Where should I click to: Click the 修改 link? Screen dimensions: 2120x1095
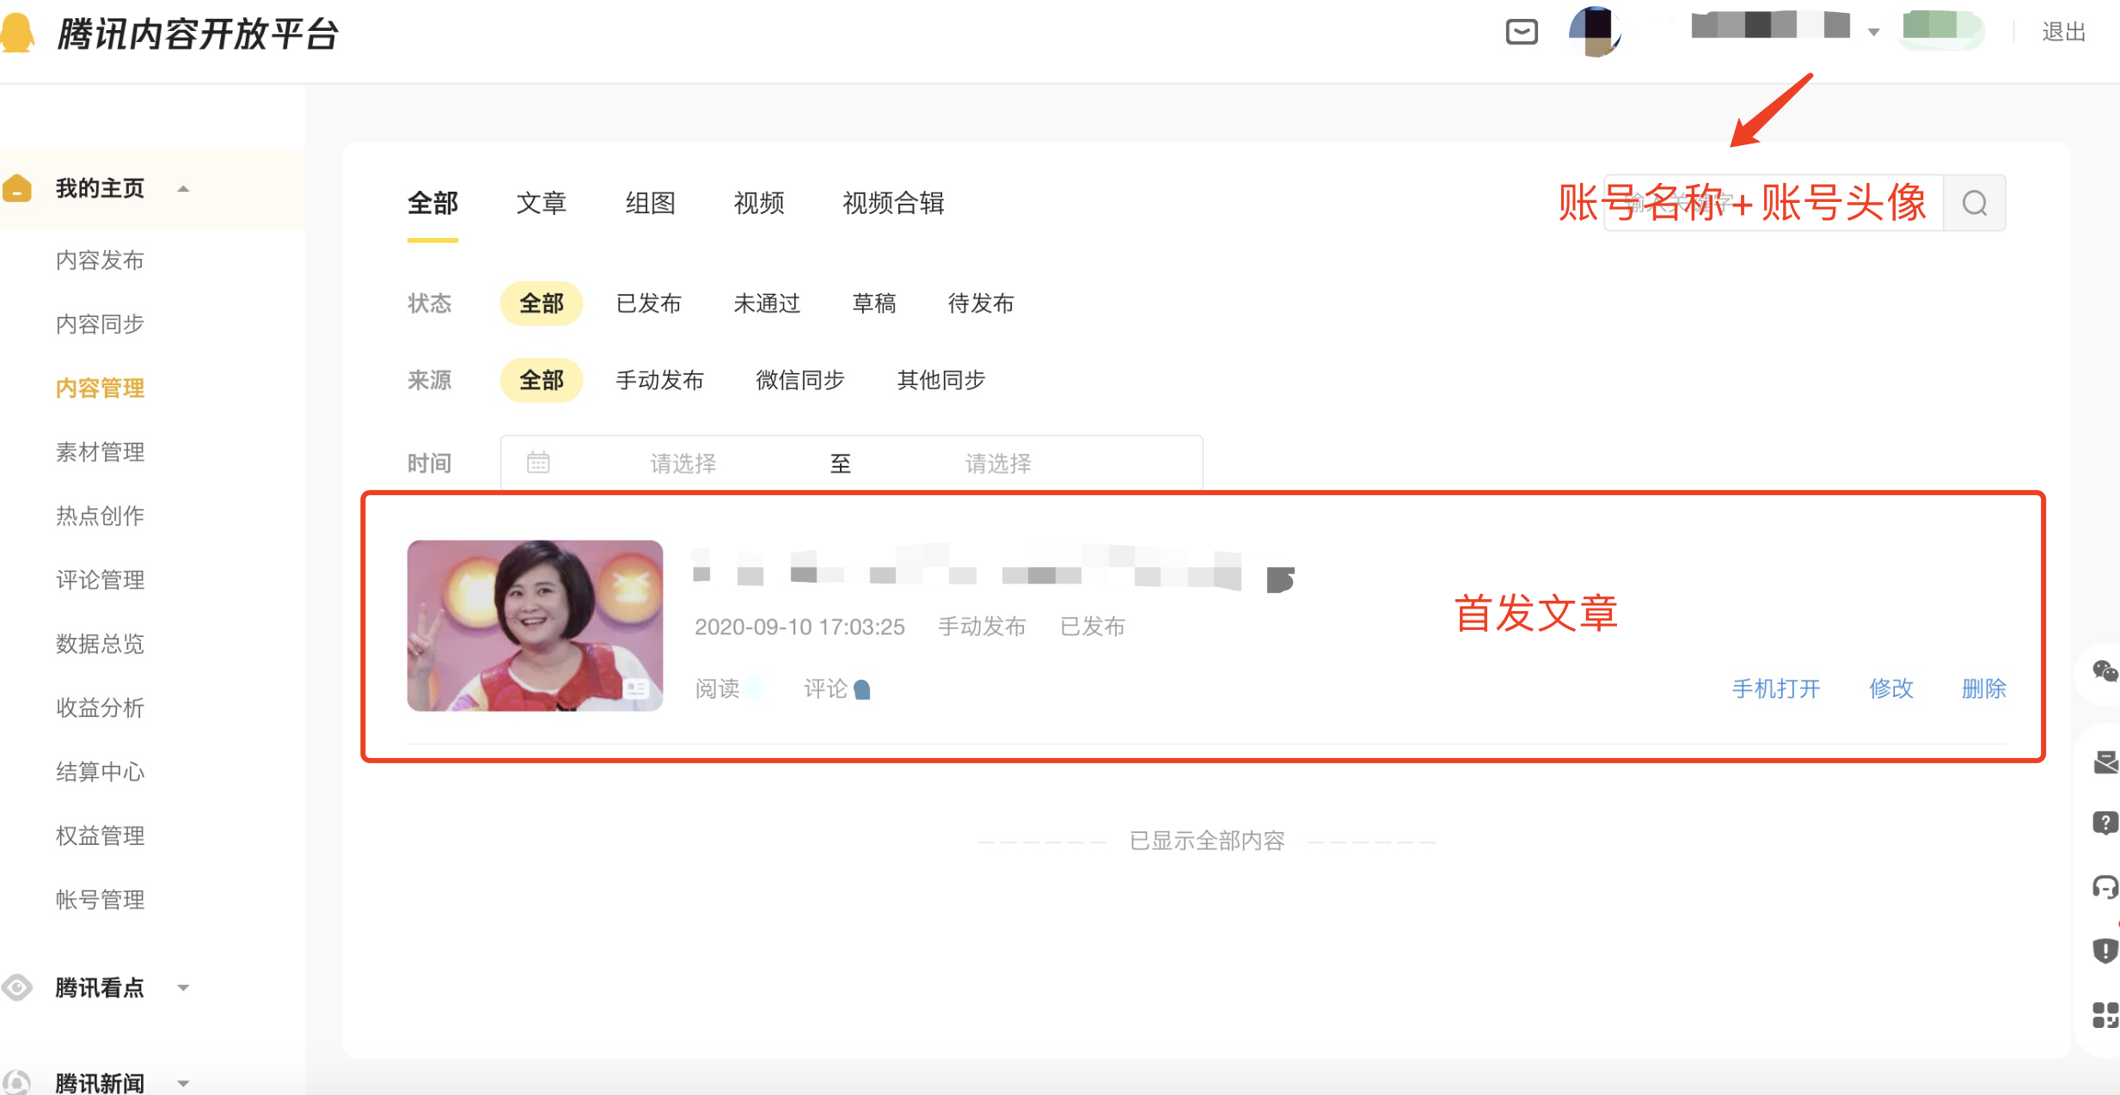click(x=1891, y=688)
